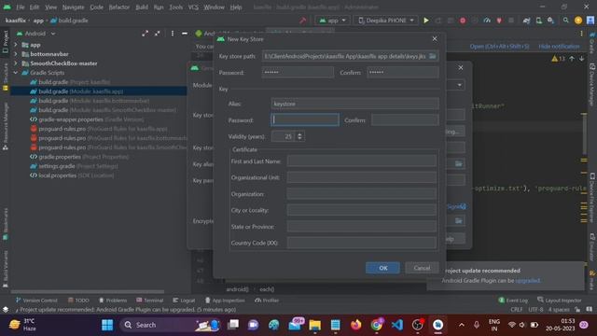Open the Event Log button

pyautogui.click(x=513, y=301)
